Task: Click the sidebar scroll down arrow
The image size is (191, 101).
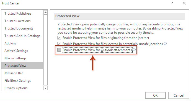Action: coord(45,88)
